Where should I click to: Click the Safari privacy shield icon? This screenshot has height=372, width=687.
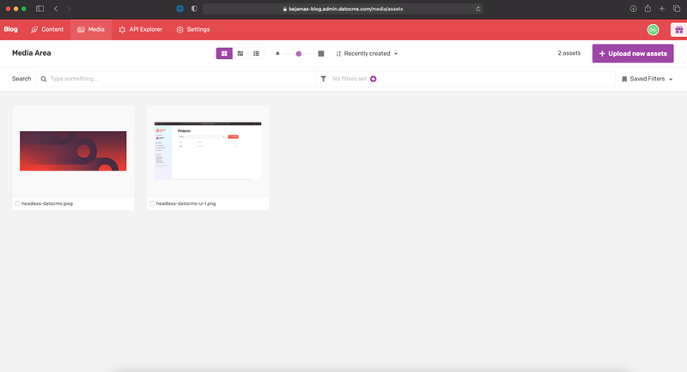(194, 9)
